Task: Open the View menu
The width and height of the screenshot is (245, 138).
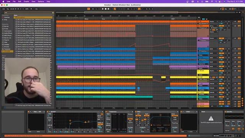Action: click(33, 2)
